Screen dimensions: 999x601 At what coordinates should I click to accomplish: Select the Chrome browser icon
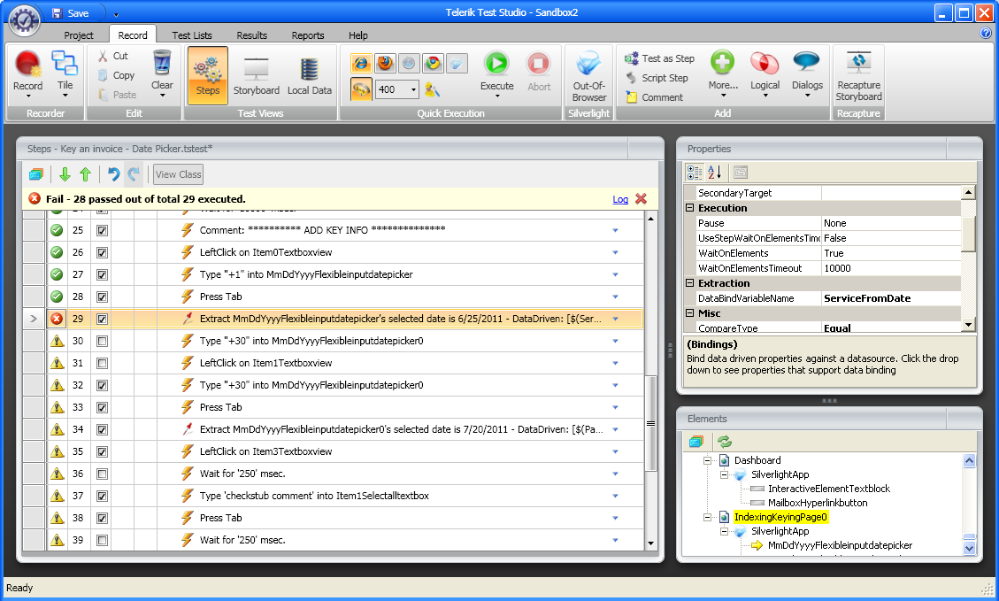432,63
